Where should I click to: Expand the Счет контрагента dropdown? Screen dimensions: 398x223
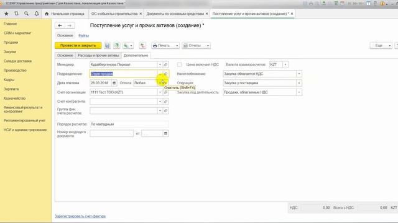(160, 102)
